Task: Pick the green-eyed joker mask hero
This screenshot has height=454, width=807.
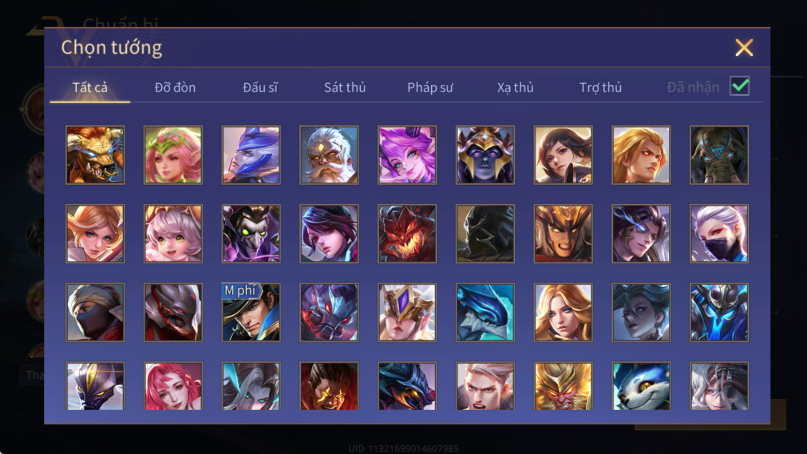Action: [251, 234]
